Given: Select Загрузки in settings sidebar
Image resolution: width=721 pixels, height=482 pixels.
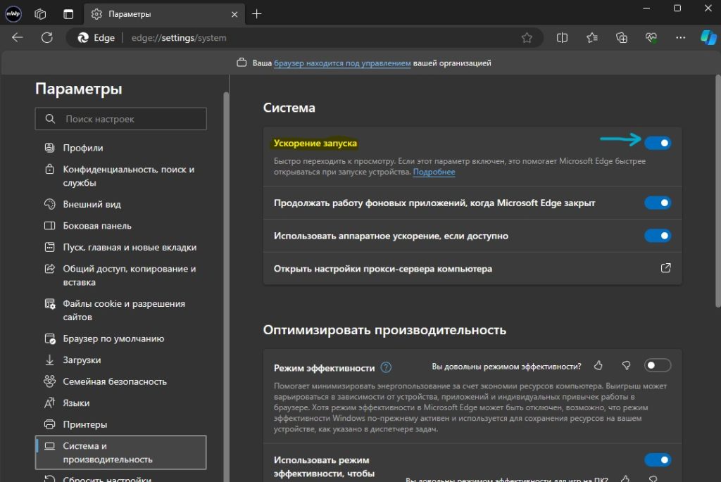Looking at the screenshot, I should coord(82,360).
